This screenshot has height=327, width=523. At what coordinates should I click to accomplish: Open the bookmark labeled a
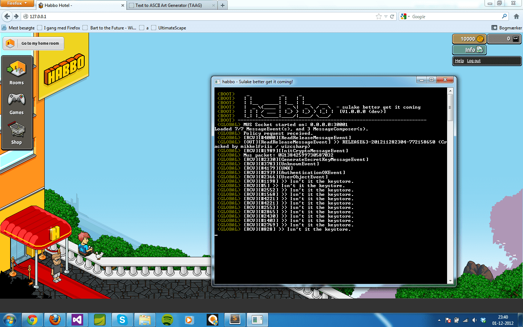point(144,28)
